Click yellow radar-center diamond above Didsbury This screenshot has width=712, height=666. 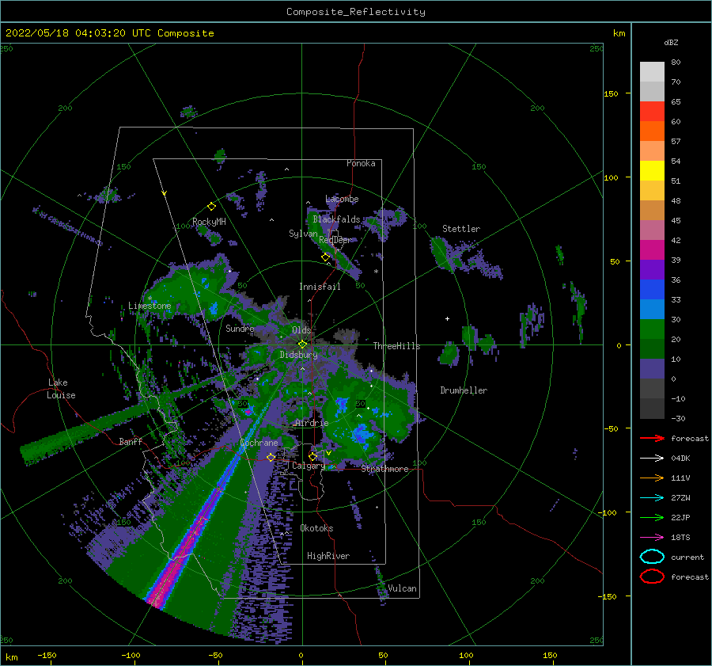[303, 344]
